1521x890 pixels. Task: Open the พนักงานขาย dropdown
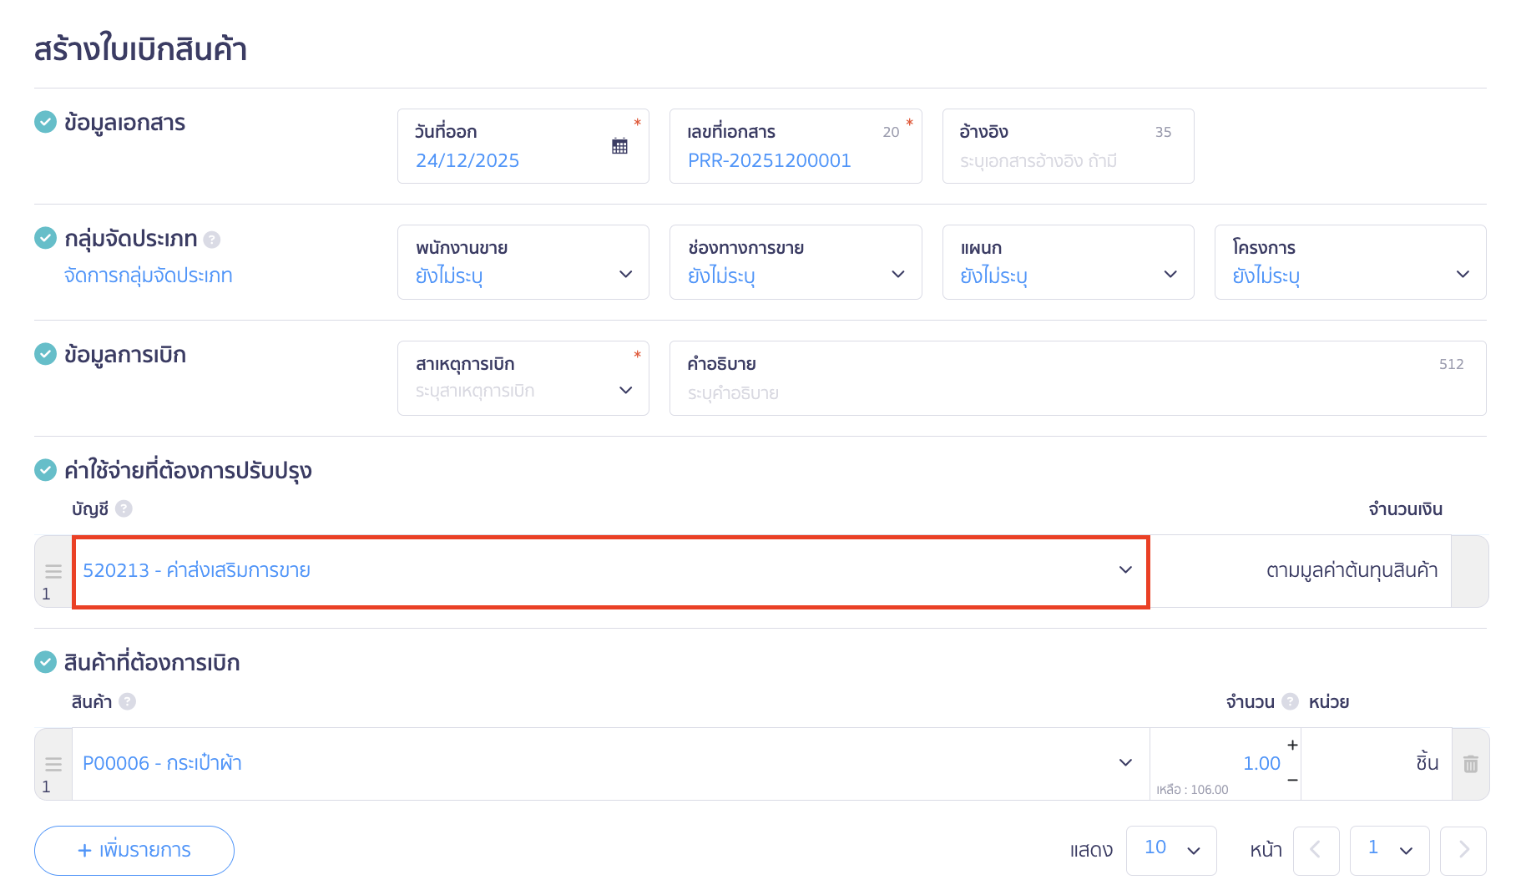tap(523, 262)
